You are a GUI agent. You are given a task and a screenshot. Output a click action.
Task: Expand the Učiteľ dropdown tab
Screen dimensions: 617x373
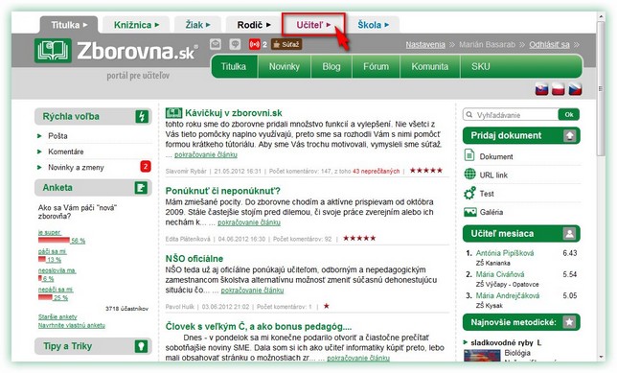(313, 24)
